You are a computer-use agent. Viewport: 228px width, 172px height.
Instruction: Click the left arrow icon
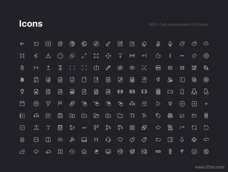tap(22, 44)
